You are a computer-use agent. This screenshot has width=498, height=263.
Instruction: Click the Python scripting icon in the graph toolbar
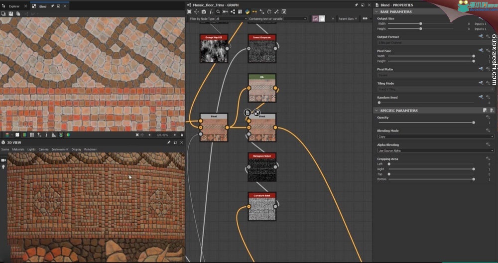pos(247,12)
